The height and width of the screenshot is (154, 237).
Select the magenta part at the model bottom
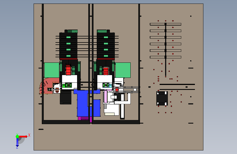[85, 118]
